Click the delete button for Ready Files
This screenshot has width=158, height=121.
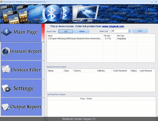click(x=82, y=31)
